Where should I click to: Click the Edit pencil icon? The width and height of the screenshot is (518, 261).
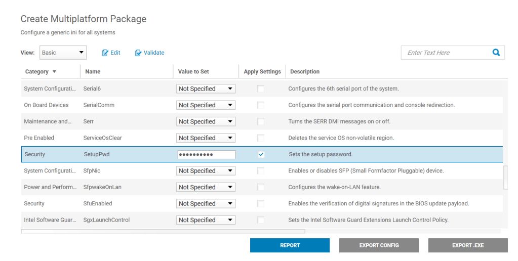pos(105,53)
